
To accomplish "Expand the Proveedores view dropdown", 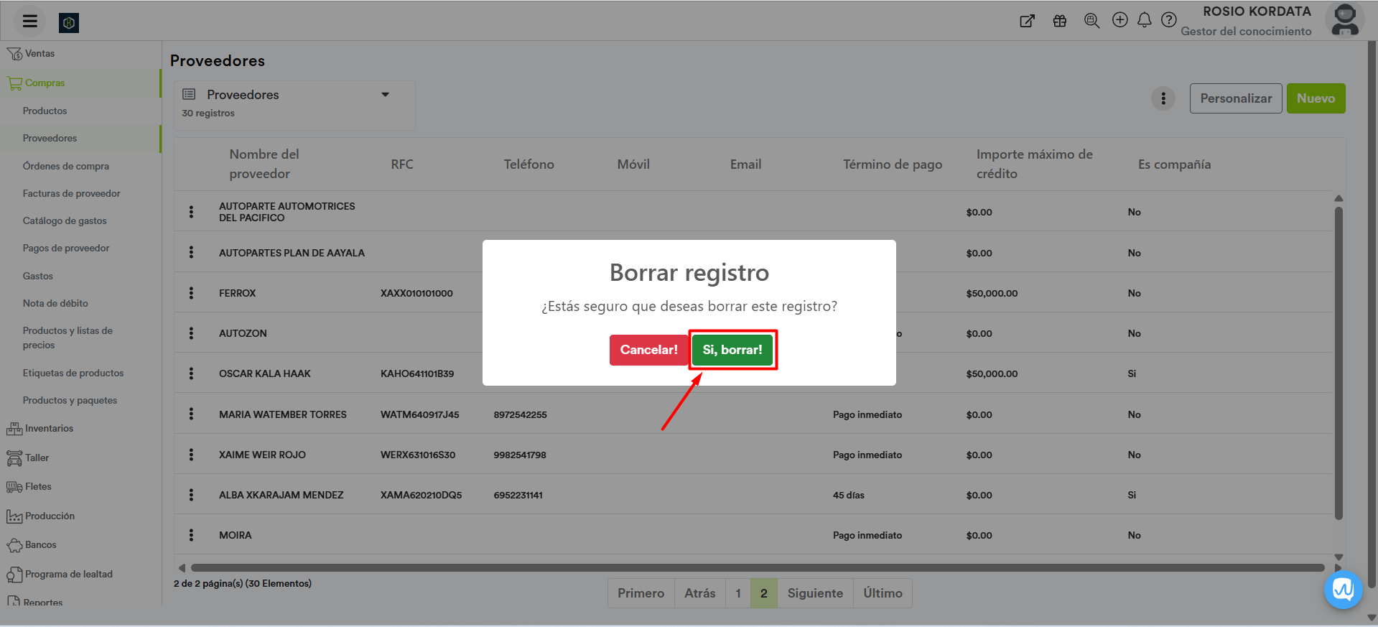I will tap(385, 95).
